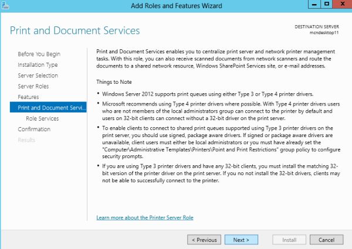Click the Print and Document Services heading
Viewport: 352px width, 249px height.
(x=75, y=30)
